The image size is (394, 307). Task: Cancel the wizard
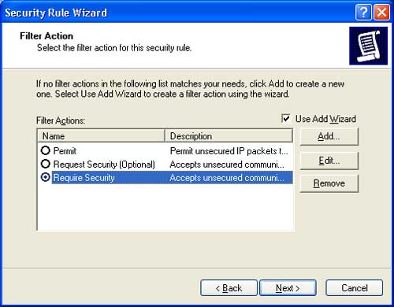pos(354,288)
